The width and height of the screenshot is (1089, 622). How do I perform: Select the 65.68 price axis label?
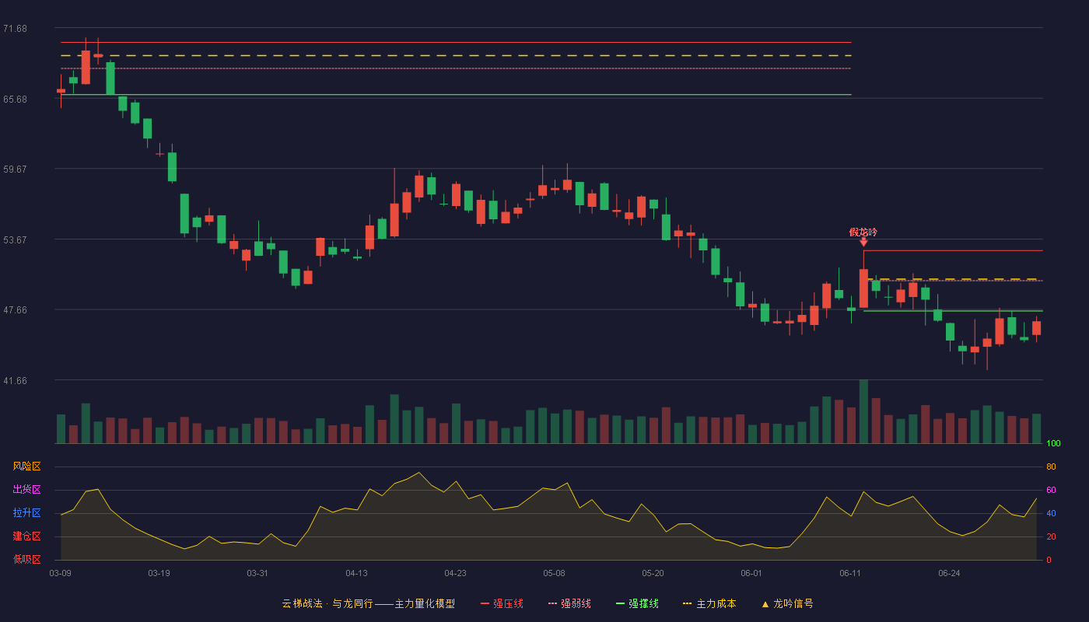(15, 100)
